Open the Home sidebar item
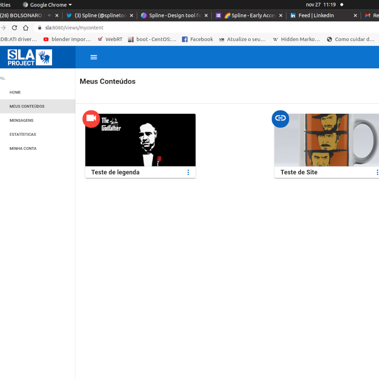Image resolution: width=379 pixels, height=379 pixels. click(x=15, y=92)
